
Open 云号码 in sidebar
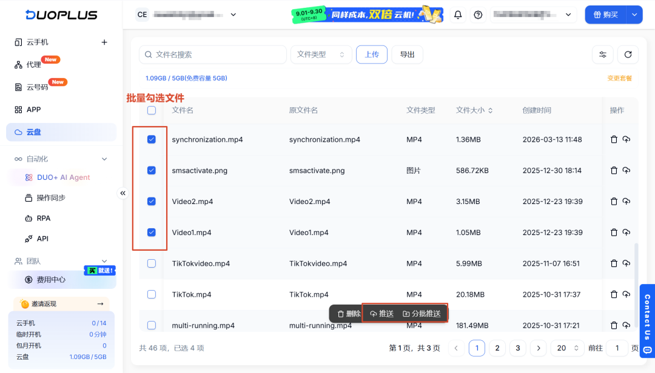[37, 87]
